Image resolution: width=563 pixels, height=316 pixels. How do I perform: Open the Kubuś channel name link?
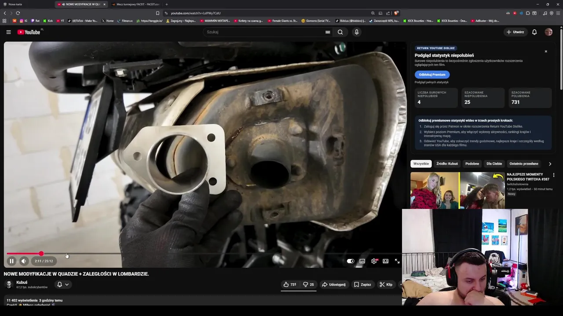pyautogui.click(x=22, y=283)
